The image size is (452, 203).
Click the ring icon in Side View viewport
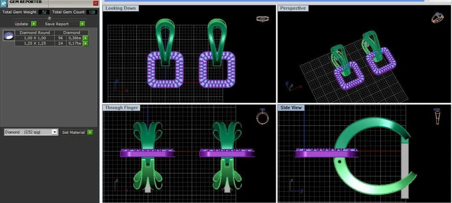point(437,116)
